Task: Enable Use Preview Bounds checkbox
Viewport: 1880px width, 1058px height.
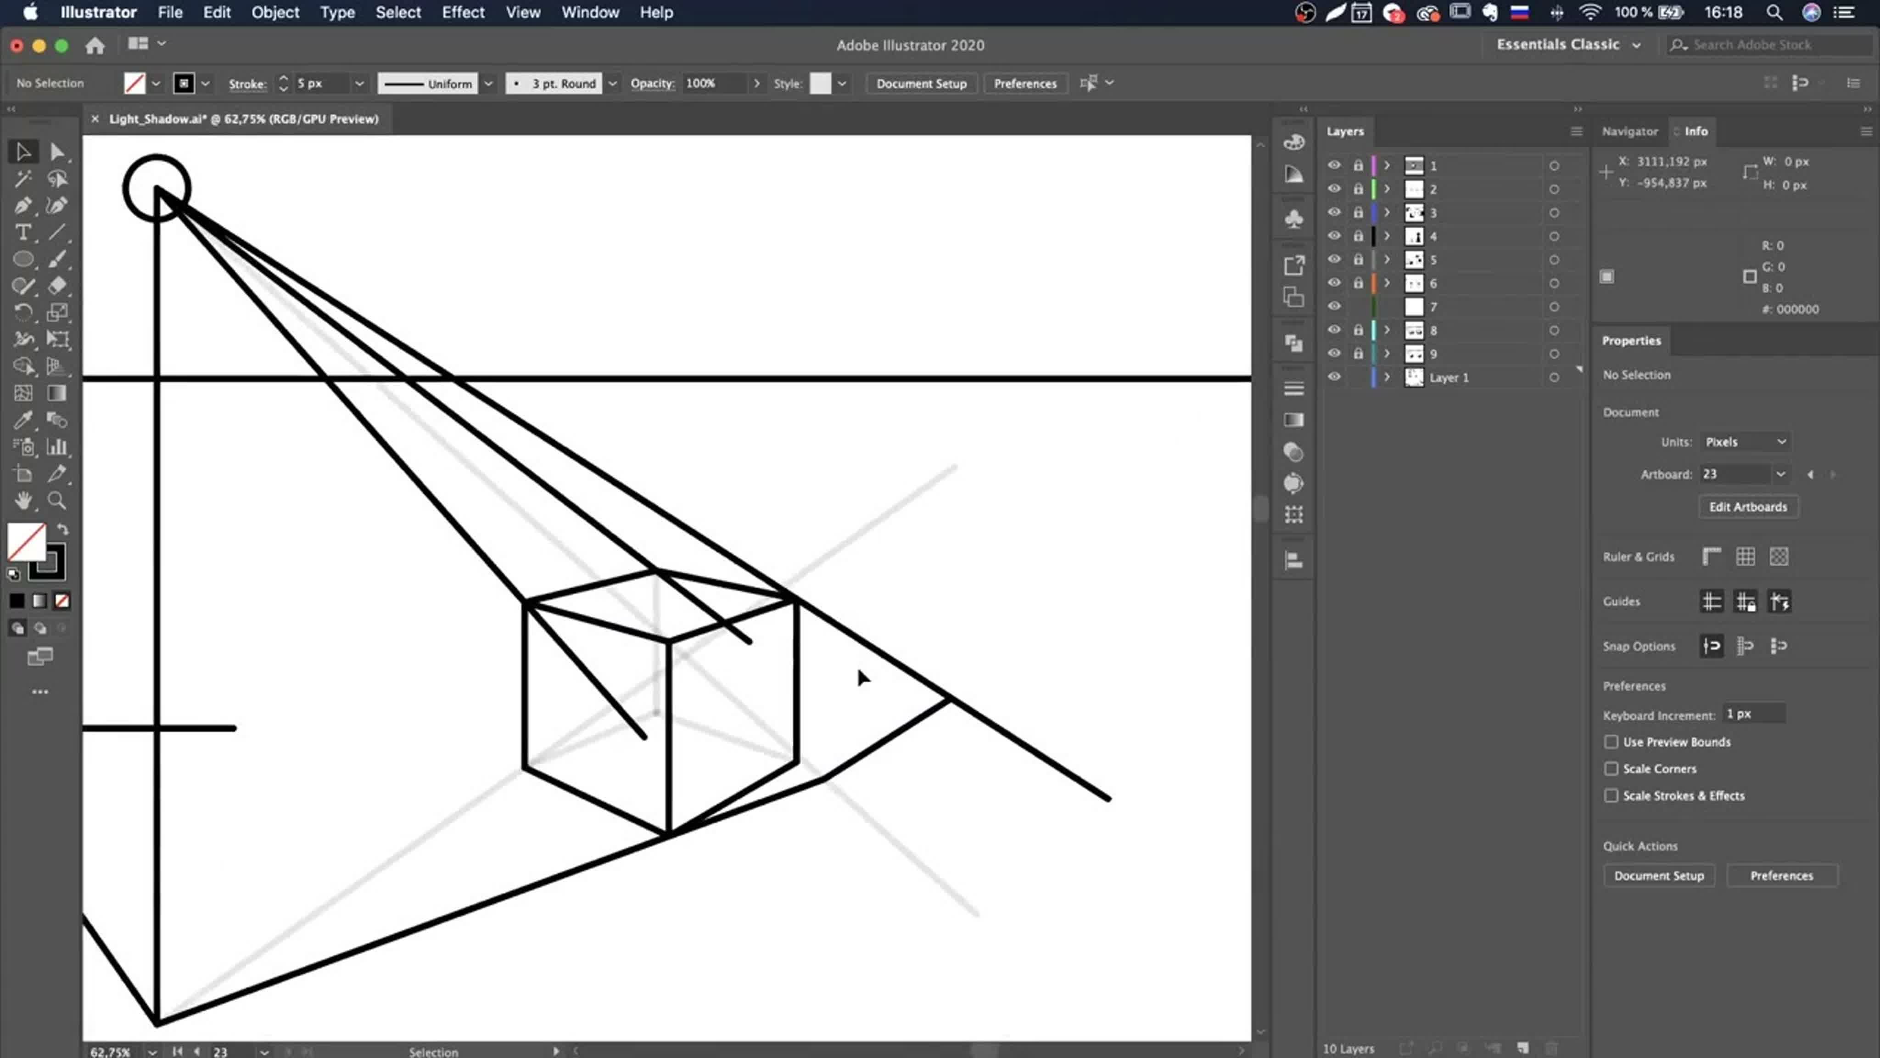Action: point(1611,742)
